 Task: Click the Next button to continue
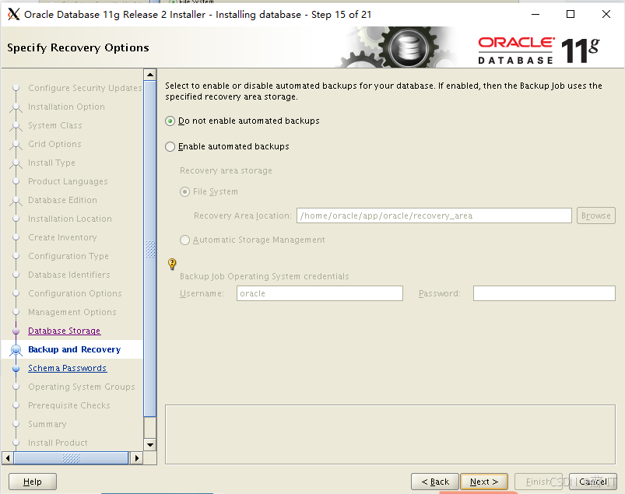(484, 481)
